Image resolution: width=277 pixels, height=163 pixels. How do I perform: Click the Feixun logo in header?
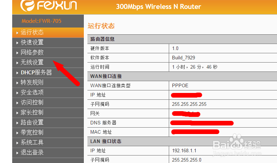[49, 5]
